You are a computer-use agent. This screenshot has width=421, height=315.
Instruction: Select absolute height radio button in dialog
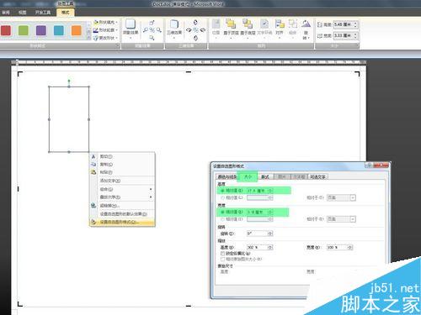point(223,191)
